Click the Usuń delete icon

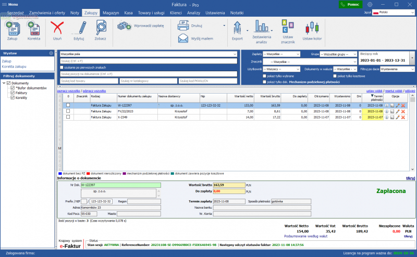(57, 28)
